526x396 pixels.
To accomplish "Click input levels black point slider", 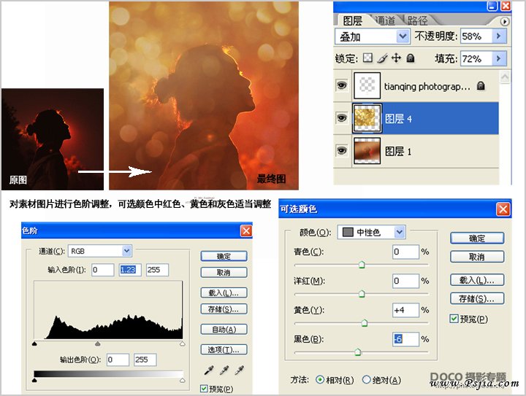I will [x=34, y=343].
